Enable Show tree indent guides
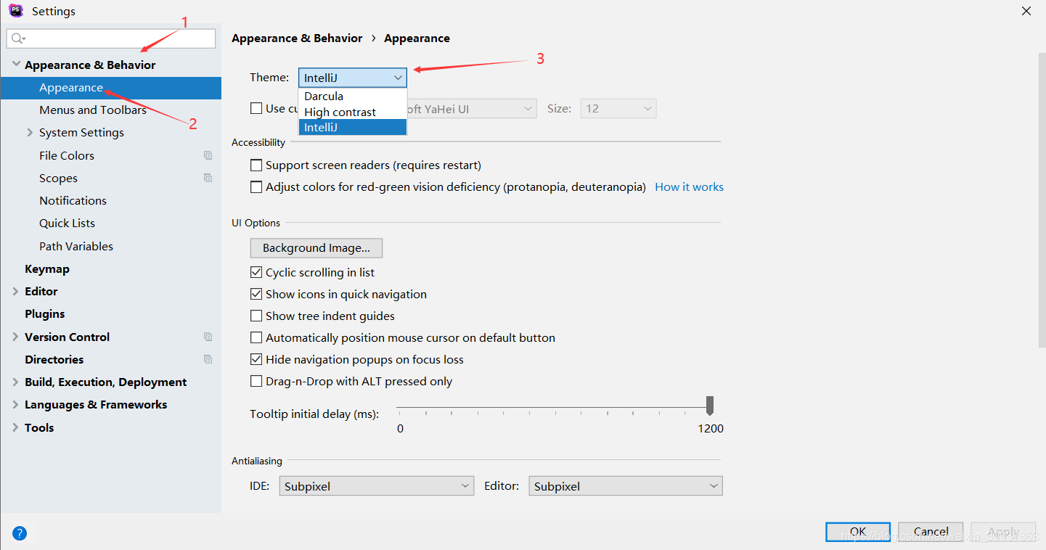 click(x=256, y=316)
